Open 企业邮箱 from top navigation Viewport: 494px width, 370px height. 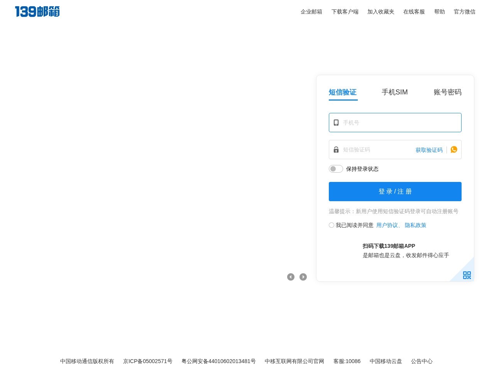point(311,12)
